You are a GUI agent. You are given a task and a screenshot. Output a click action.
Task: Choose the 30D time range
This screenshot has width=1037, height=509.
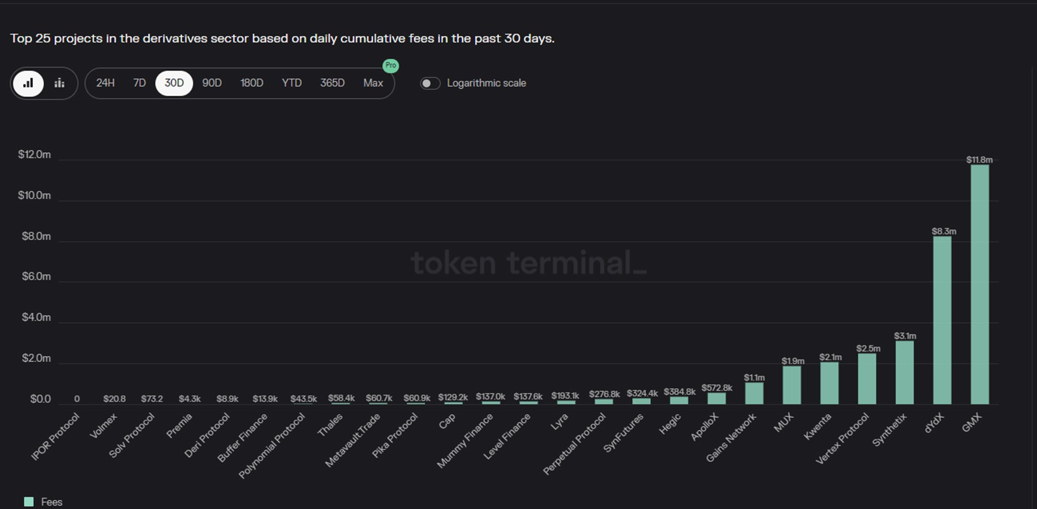(x=174, y=83)
